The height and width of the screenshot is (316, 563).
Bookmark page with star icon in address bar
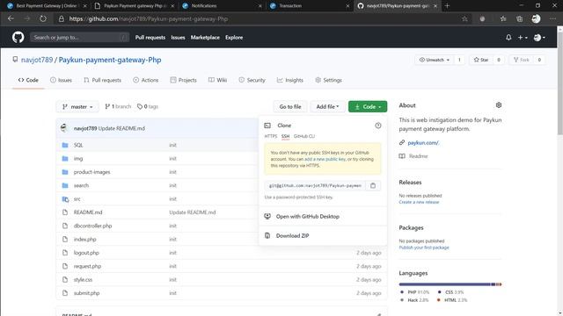[464, 18]
